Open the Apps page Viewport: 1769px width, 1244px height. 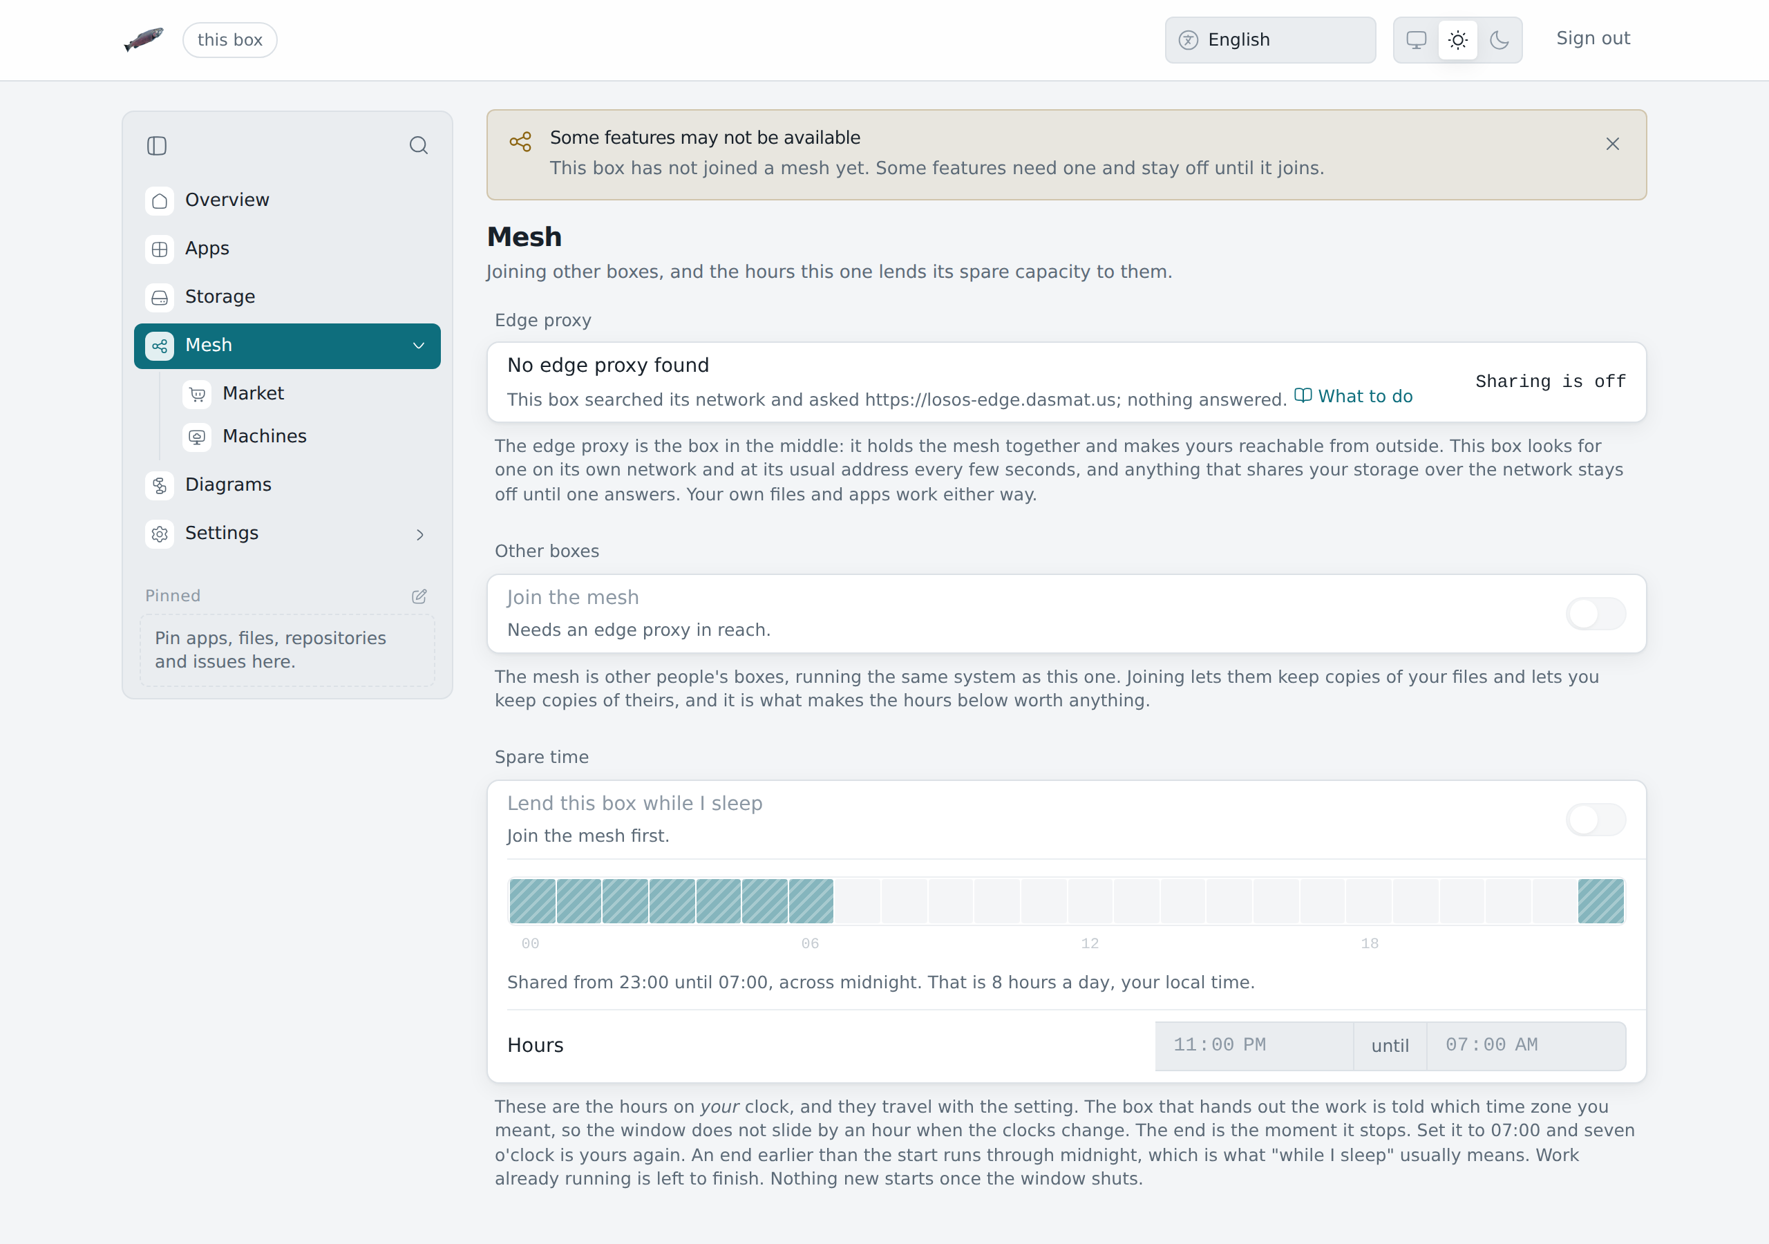tap(287, 249)
